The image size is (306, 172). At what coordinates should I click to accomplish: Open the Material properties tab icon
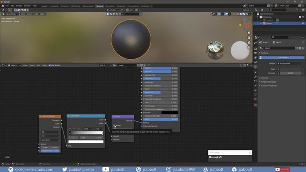coord(255,99)
